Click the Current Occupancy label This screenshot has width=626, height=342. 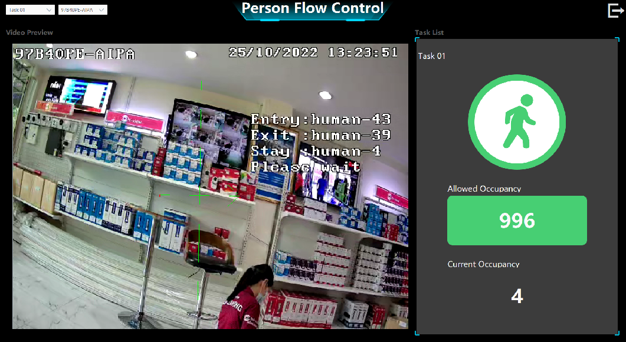pos(483,264)
